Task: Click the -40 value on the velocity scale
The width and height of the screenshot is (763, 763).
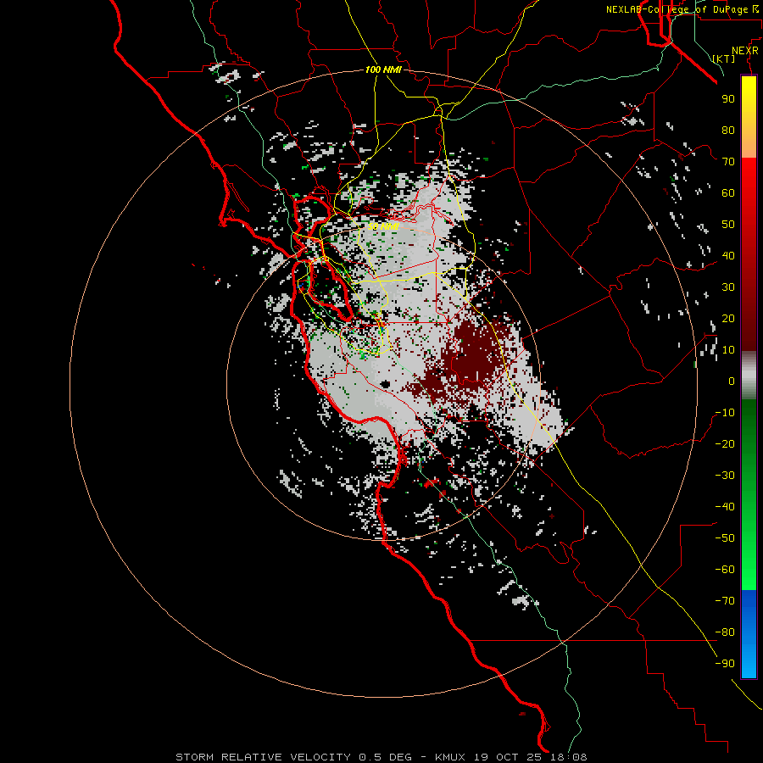Action: click(725, 507)
